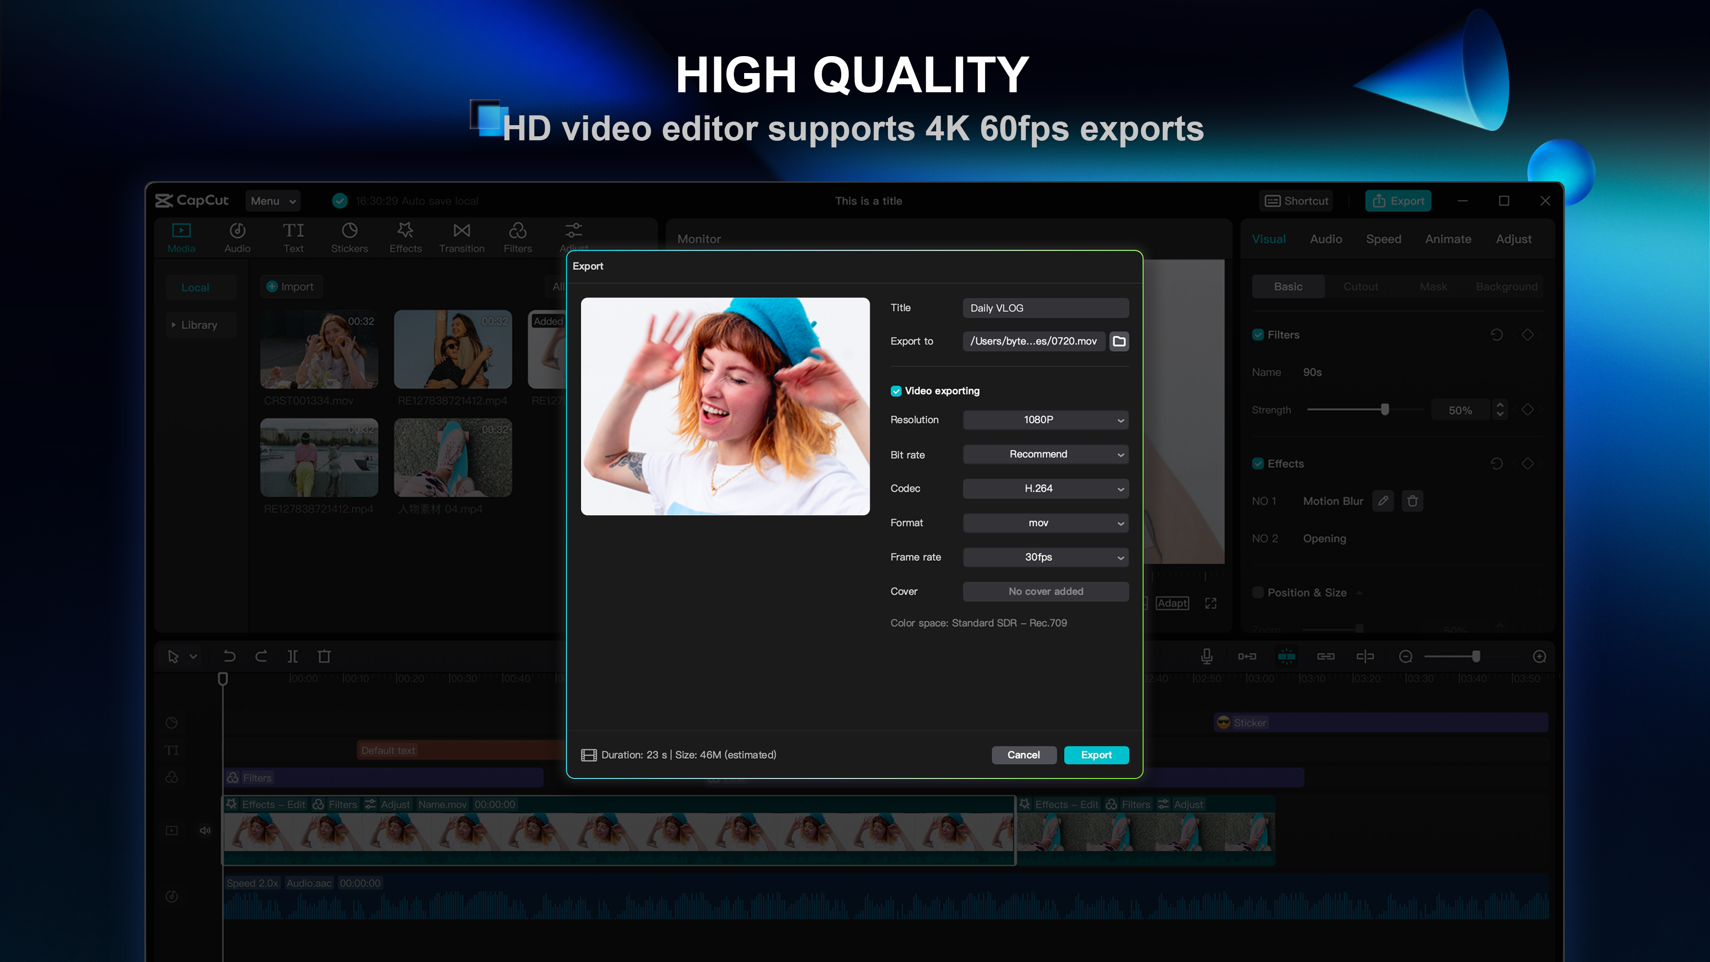Click the Visual tab in properties panel
This screenshot has height=962, width=1710.
[x=1268, y=238]
